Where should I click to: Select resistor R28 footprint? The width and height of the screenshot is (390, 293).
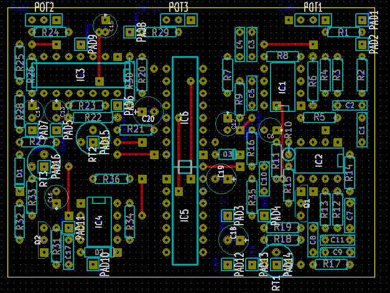point(20,112)
